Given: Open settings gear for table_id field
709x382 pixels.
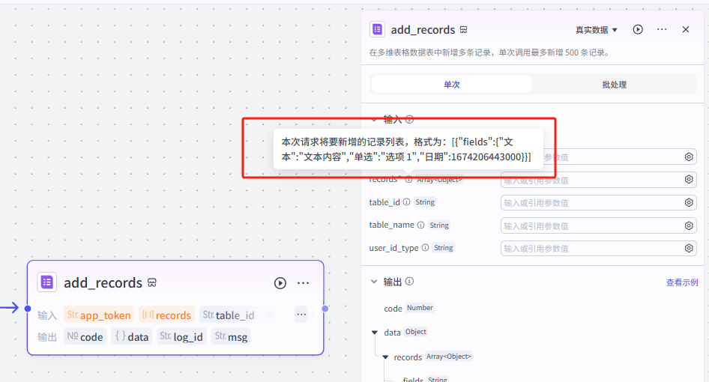Looking at the screenshot, I should pos(689,202).
